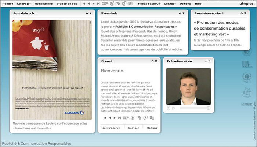Click the first-window skip icon in top menu bar
Image resolution: width=257 pixels, height=147 pixels.
[x=84, y=3]
